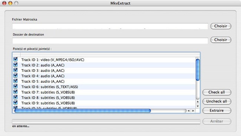Click the Dossier de destination field
The height and width of the screenshot is (136, 241).
click(110, 41)
